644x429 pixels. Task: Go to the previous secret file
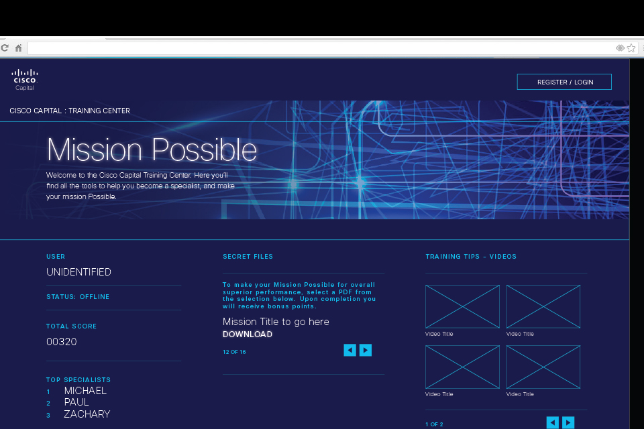coord(350,350)
